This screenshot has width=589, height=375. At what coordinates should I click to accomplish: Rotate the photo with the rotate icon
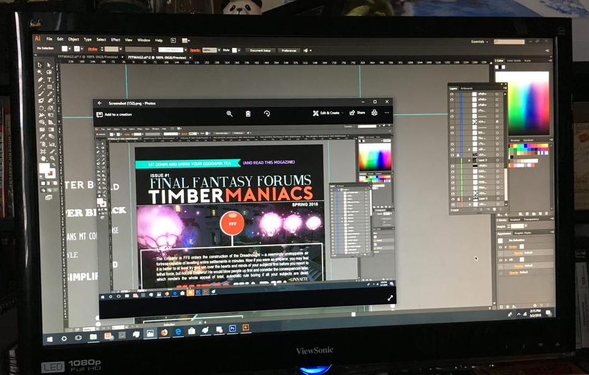(266, 113)
